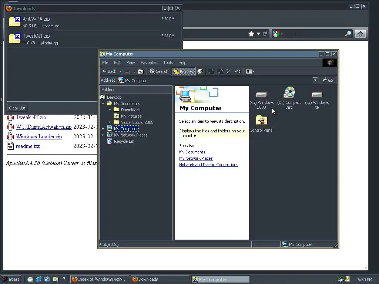
Task: Expand the quick launch overflow chevron
Action: point(64,278)
